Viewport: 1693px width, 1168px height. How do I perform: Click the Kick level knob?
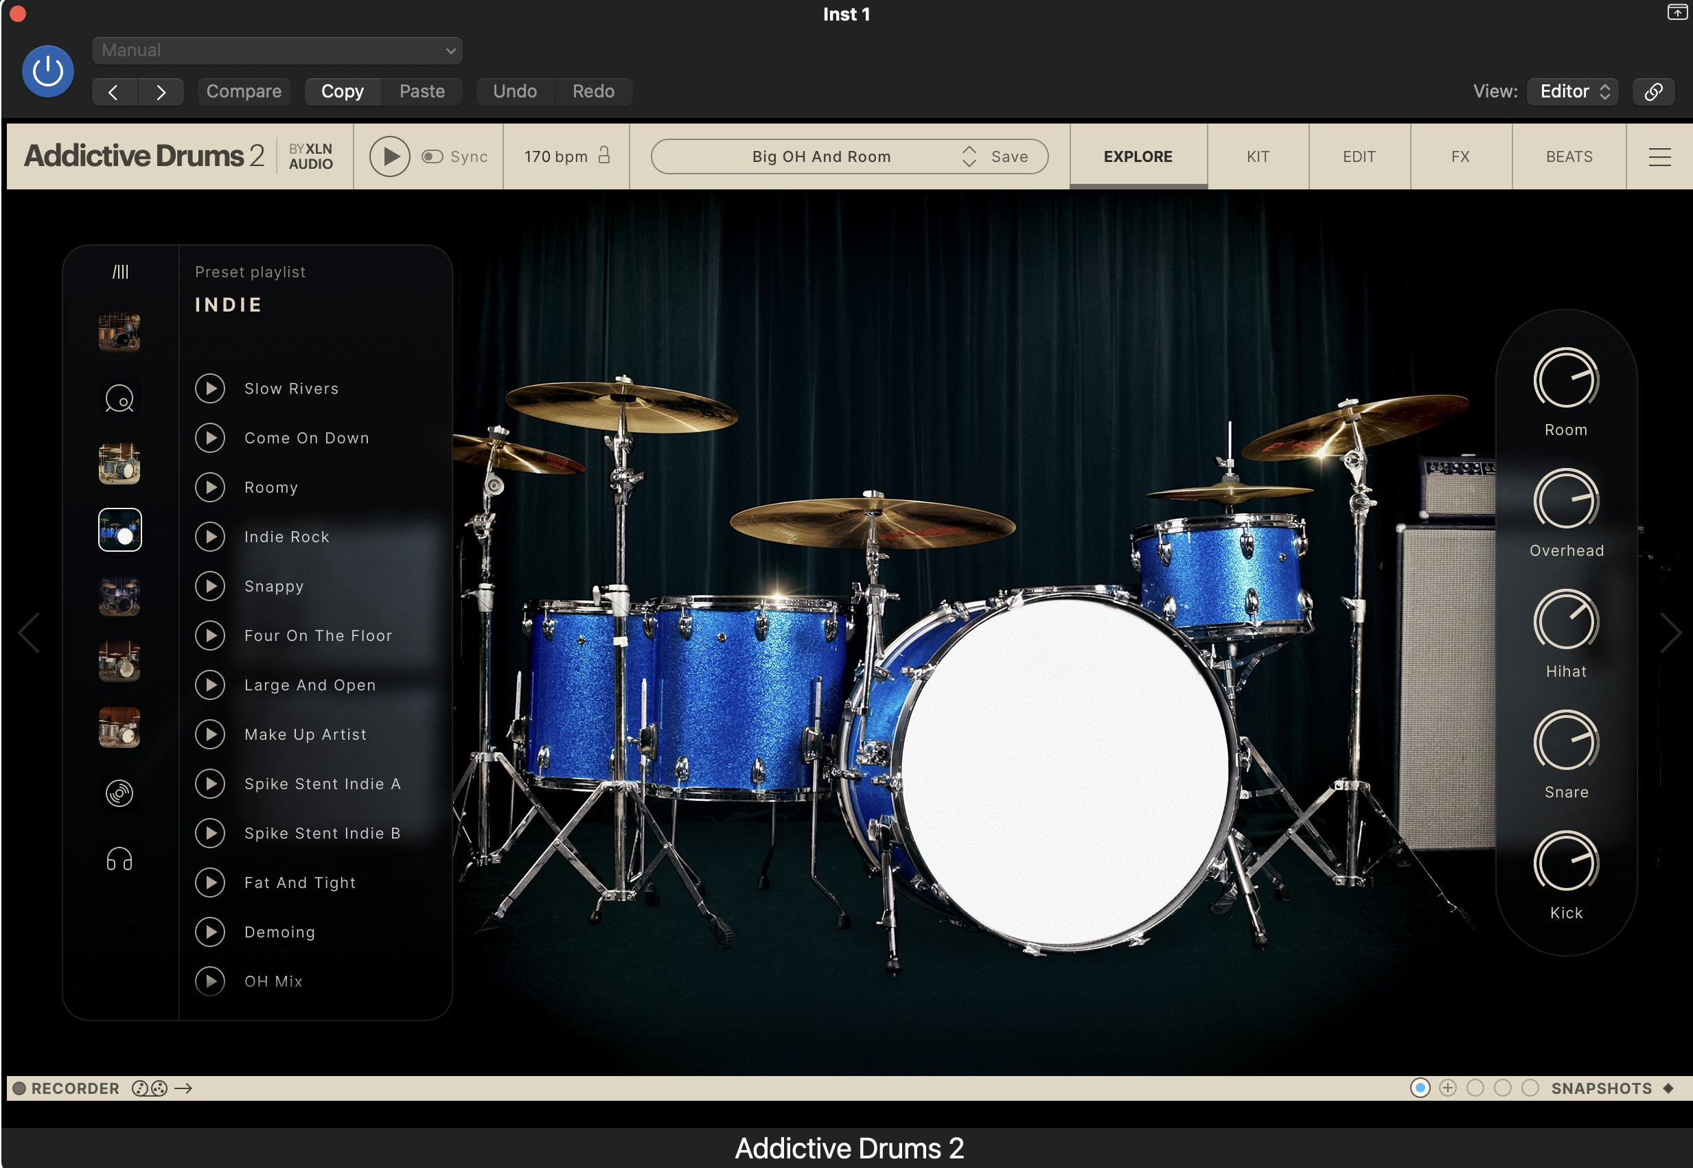[1567, 862]
